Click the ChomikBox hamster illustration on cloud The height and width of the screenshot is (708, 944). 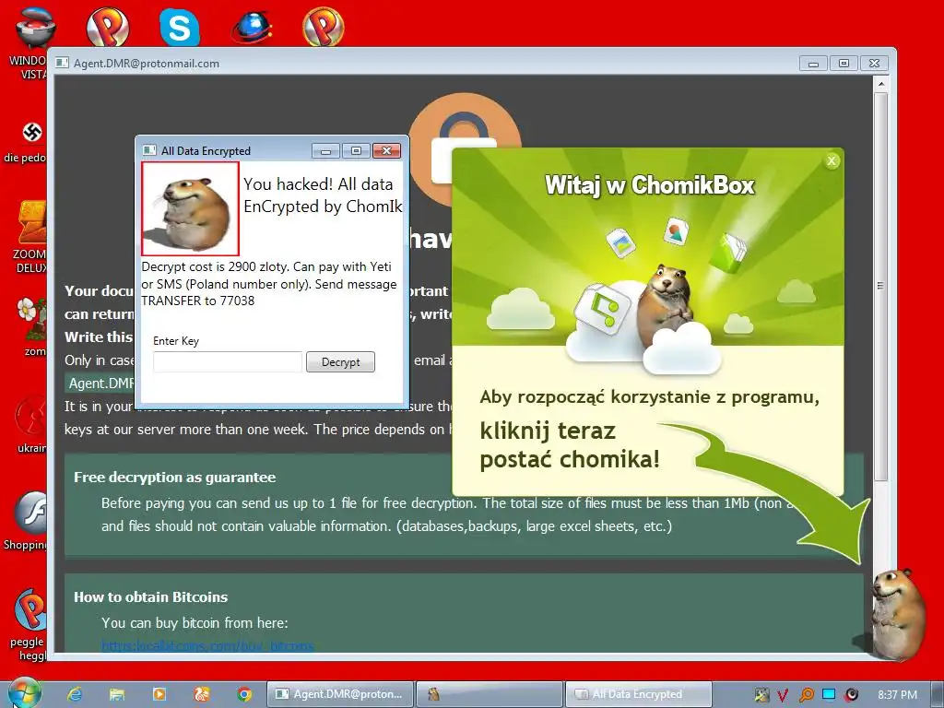666,307
